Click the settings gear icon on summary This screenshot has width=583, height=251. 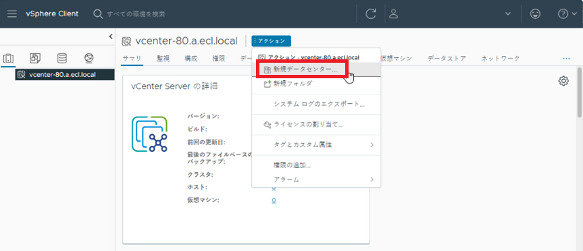pos(563,81)
